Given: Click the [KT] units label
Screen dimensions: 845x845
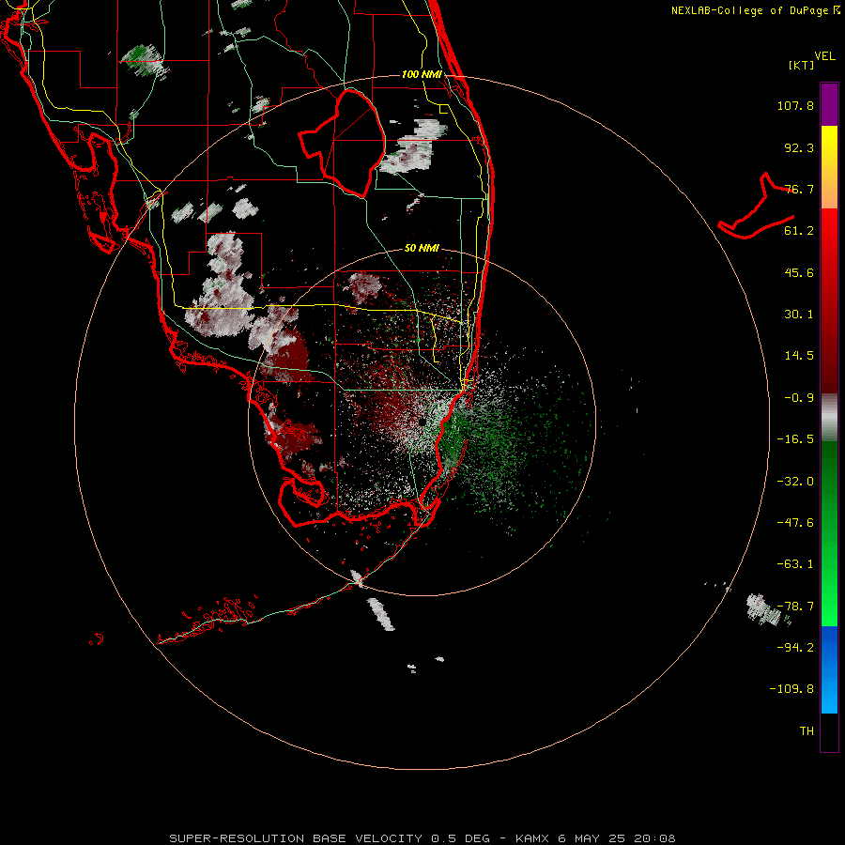Looking at the screenshot, I should [x=802, y=65].
